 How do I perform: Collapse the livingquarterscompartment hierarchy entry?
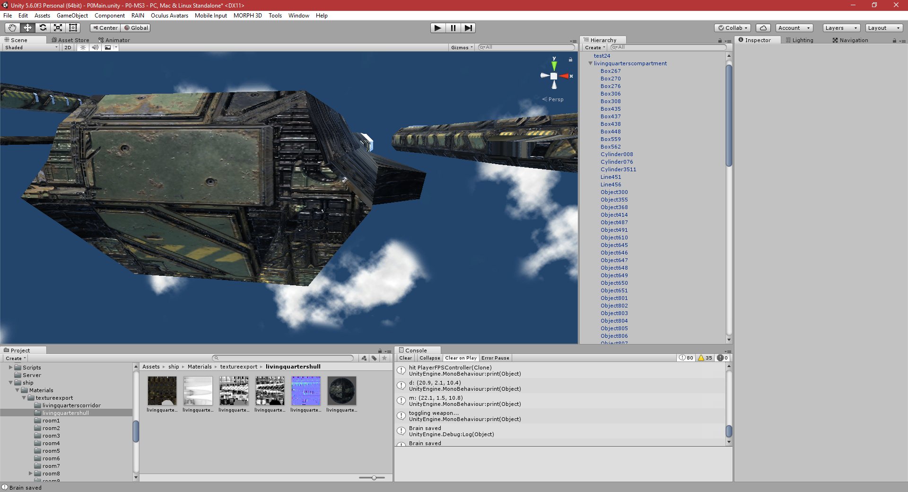589,63
